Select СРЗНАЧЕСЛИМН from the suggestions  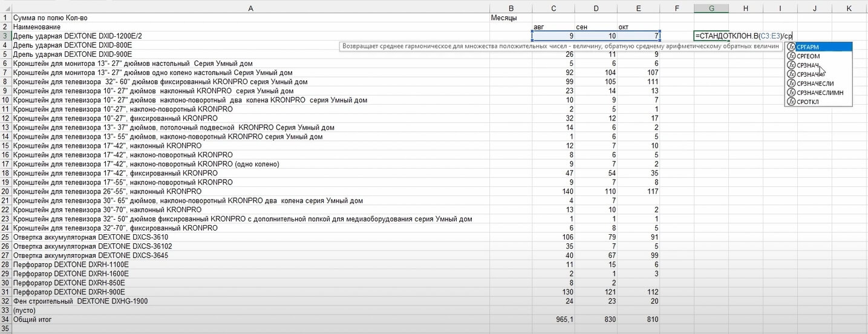pyautogui.click(x=818, y=93)
